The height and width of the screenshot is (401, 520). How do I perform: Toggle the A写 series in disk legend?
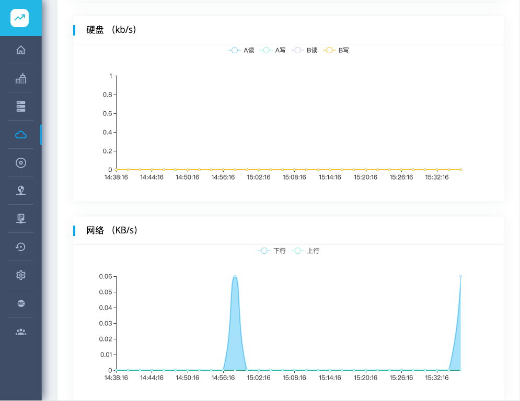pyautogui.click(x=273, y=50)
